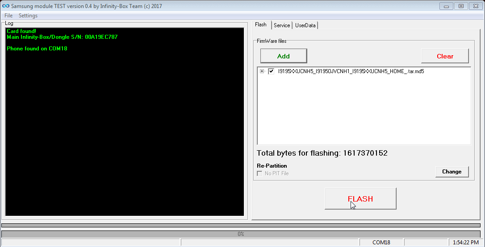Click the Change re-partition button
Viewport: 485px width, 247px height.
pyautogui.click(x=452, y=172)
